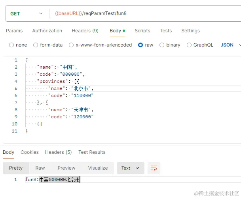The width and height of the screenshot is (241, 198).
Task: Click the "provinces" key on line 4
Action: [52, 81]
